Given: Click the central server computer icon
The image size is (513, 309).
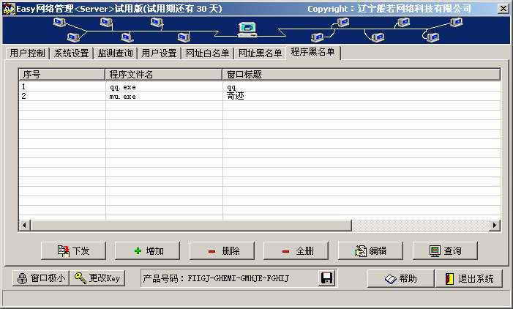Looking at the screenshot, I should coord(247,29).
